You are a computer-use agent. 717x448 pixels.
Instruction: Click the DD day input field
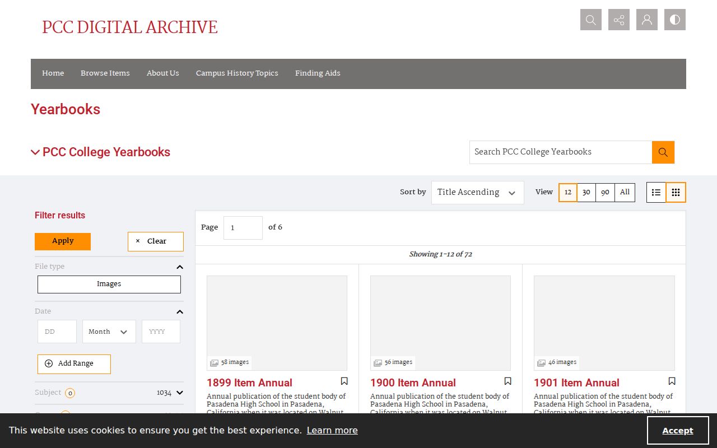57,332
